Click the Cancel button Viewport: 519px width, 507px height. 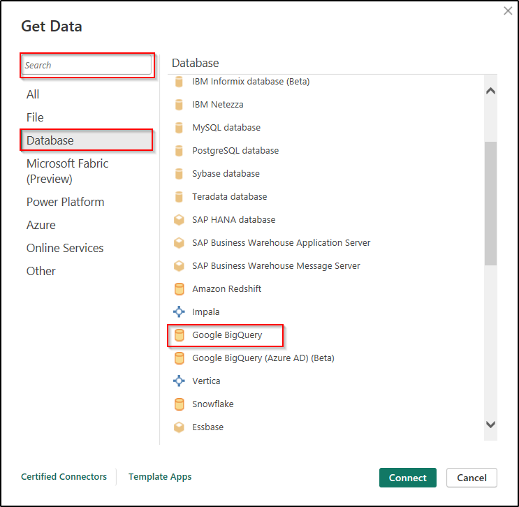[472, 478]
